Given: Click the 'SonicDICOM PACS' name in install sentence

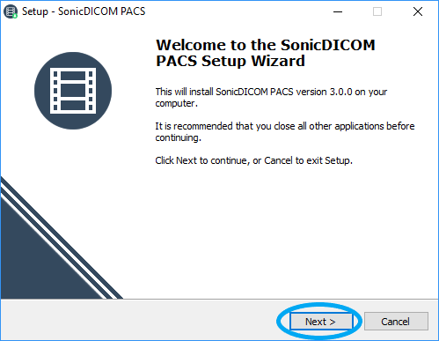Looking at the screenshot, I should click(254, 92).
